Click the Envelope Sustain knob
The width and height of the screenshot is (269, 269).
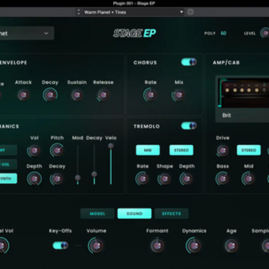[77, 95]
